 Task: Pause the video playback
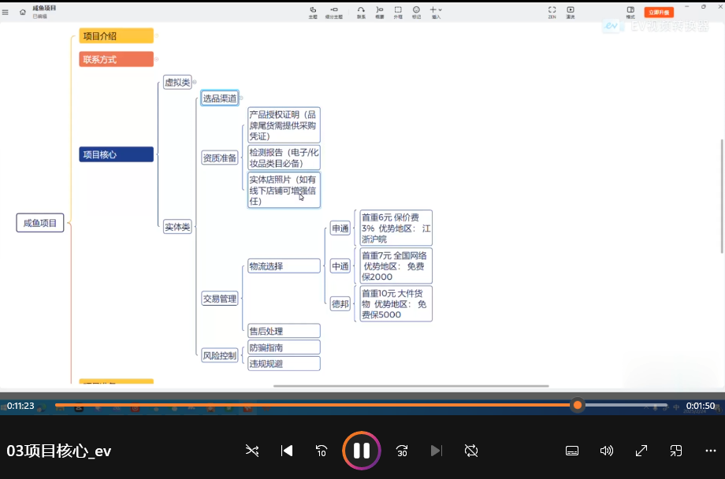pyautogui.click(x=361, y=451)
